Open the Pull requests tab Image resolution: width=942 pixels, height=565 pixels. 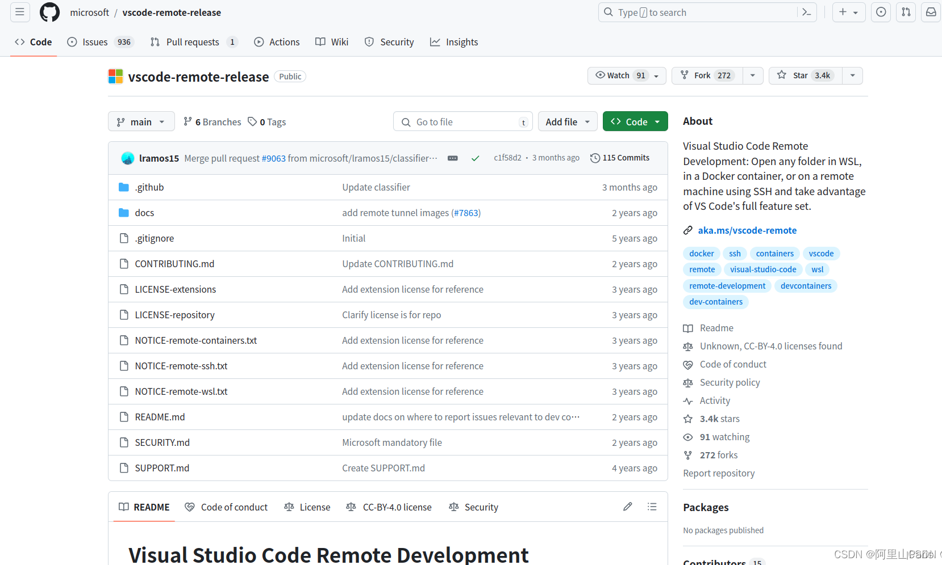(x=194, y=42)
